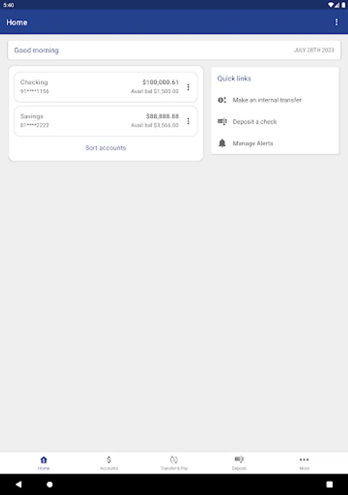Tap Sort accounts link
Image resolution: width=348 pixels, height=495 pixels.
tap(106, 148)
